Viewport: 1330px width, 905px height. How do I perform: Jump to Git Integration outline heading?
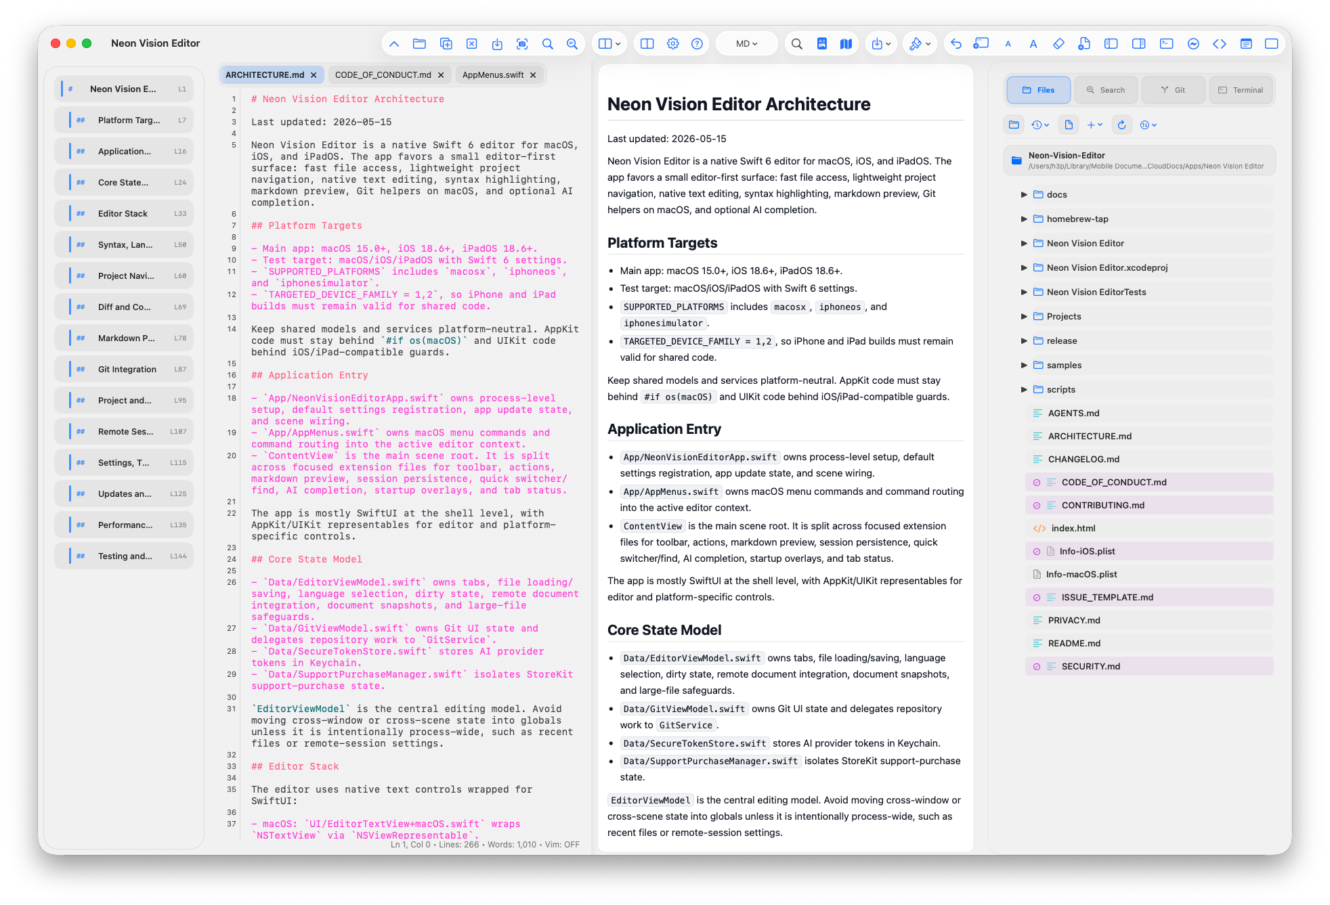[x=124, y=370]
